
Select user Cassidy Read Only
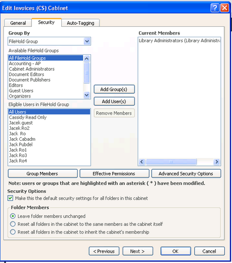49,117
